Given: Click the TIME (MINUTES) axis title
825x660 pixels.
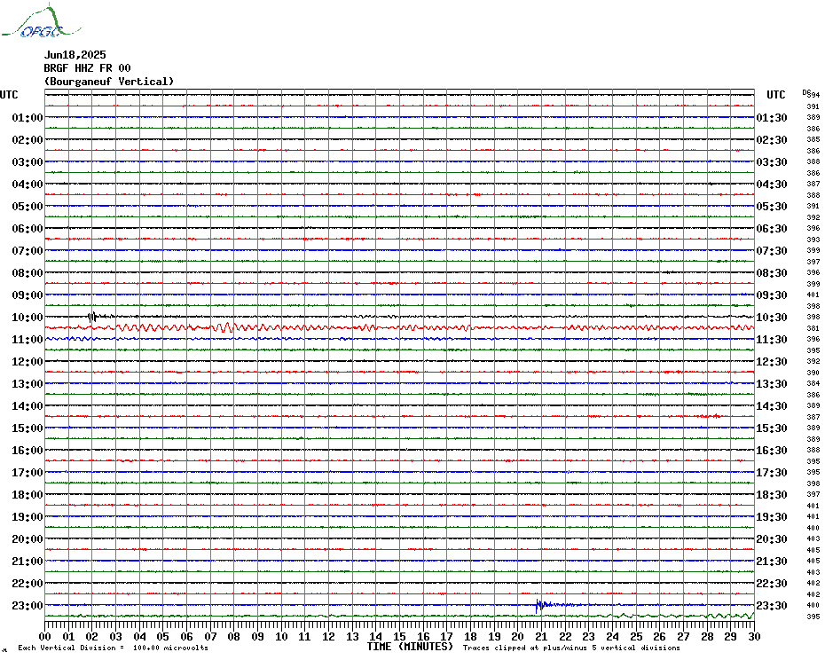Looking at the screenshot, I should [x=410, y=647].
